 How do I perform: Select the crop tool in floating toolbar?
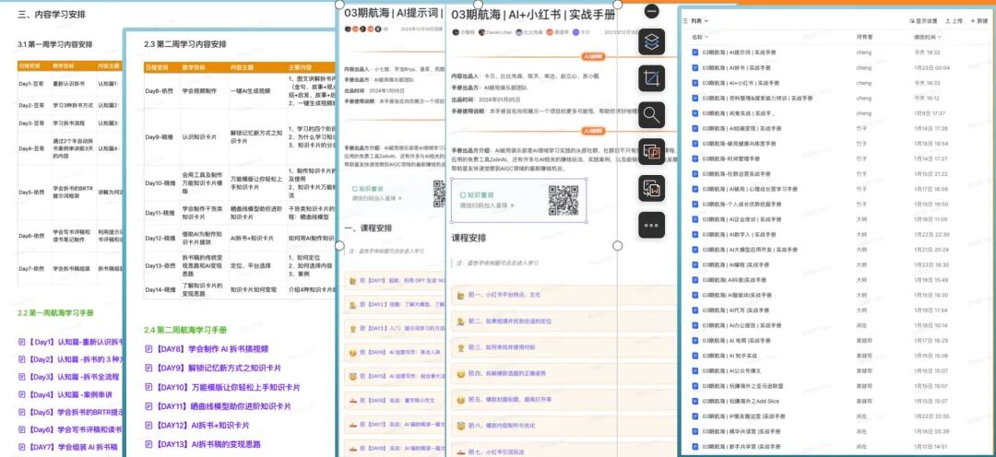pyautogui.click(x=651, y=78)
